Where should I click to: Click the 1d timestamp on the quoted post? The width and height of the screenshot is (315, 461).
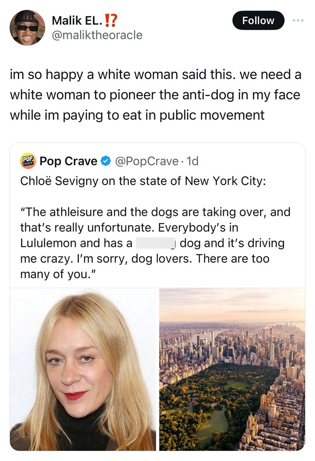tap(193, 161)
